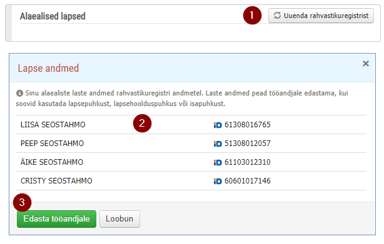
Task: Click the red step marker numbered 1
Action: coord(252,16)
